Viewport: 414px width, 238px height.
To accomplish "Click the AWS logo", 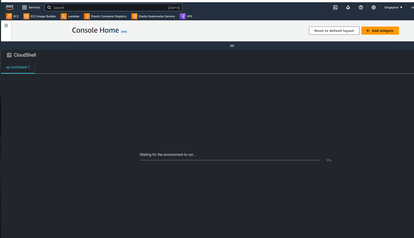I will pyautogui.click(x=10, y=7).
